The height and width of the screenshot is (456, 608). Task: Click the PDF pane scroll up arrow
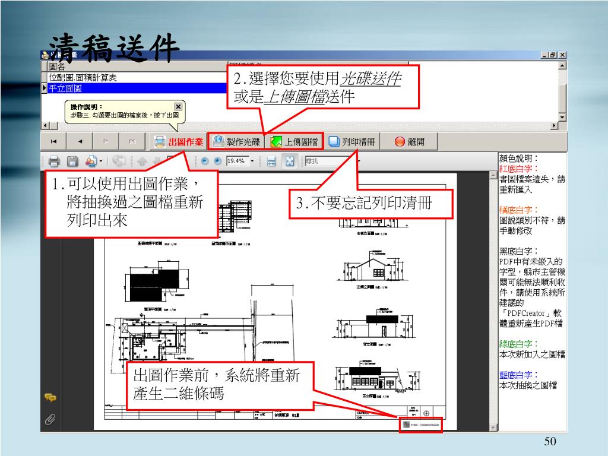pos(493,176)
